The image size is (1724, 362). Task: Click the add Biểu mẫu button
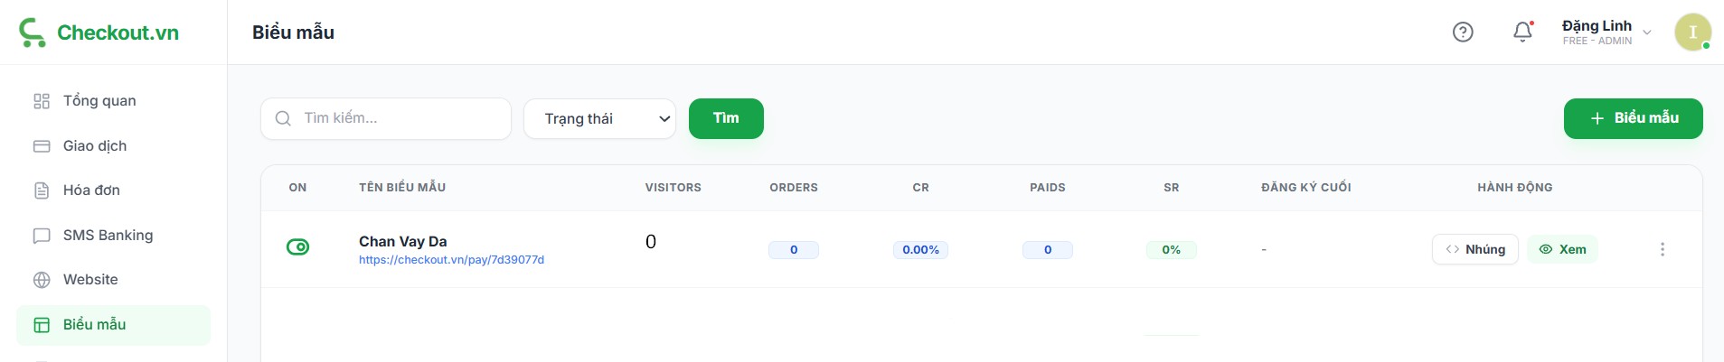(1633, 119)
